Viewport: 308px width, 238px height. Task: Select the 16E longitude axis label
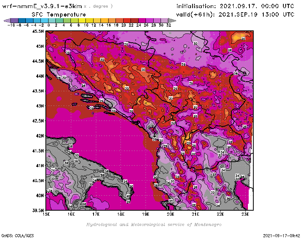(71, 215)
